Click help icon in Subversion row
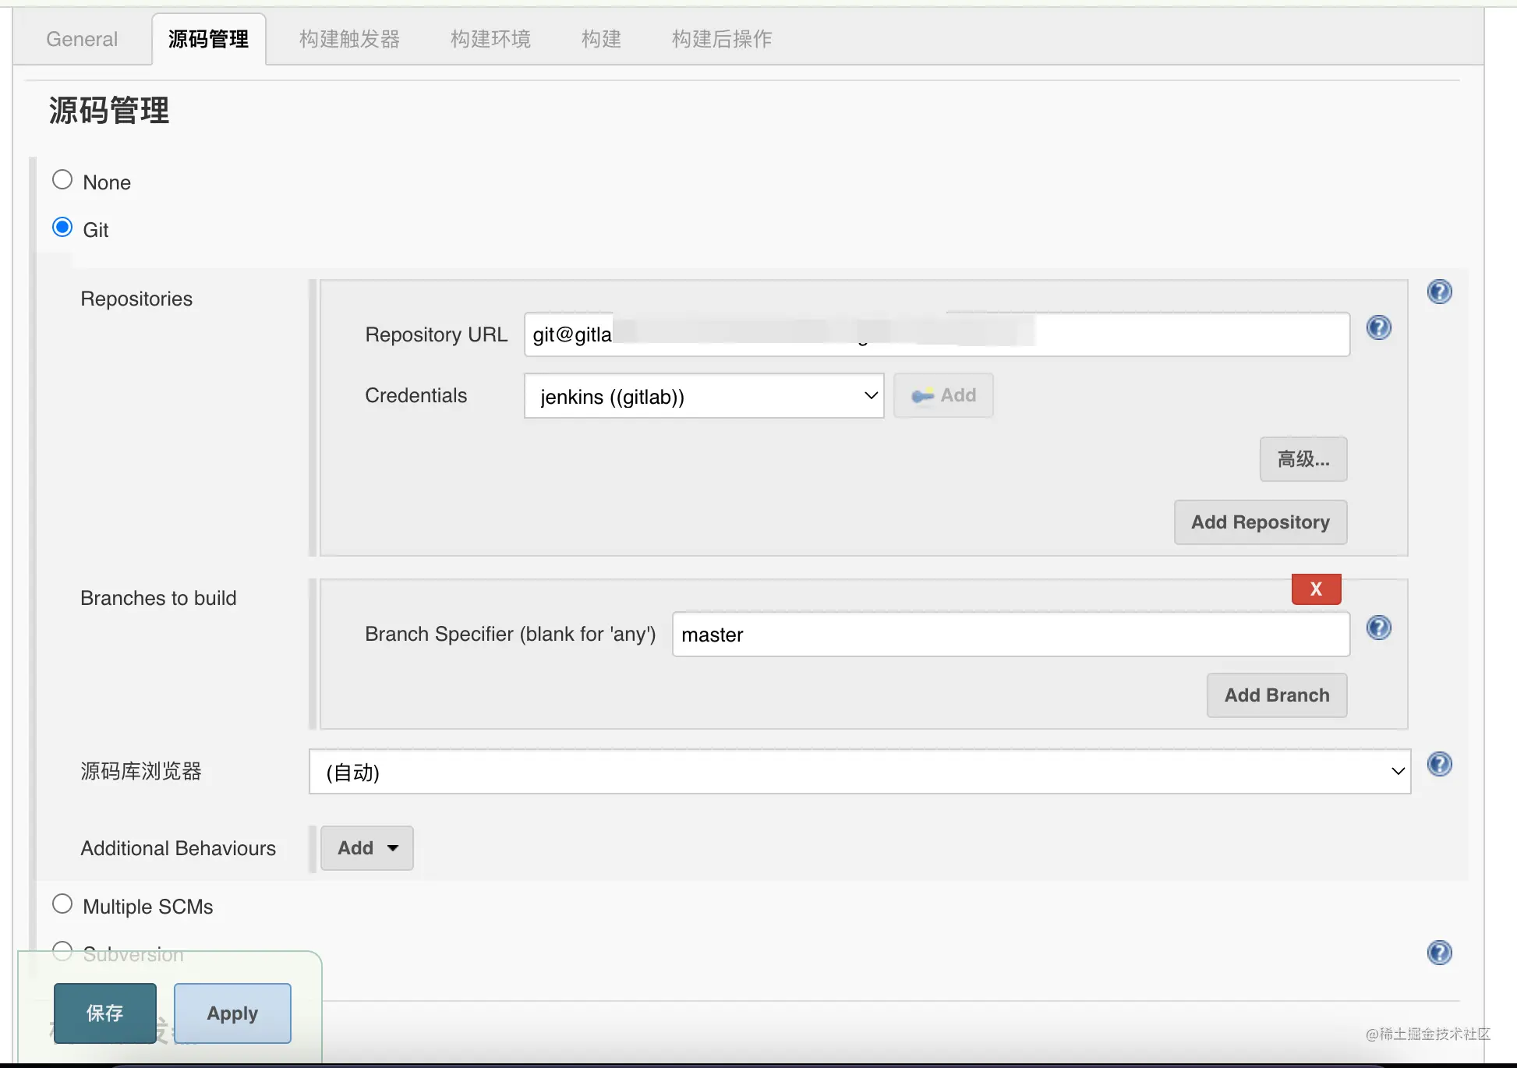Screen dimensions: 1517x1068 pos(1439,953)
